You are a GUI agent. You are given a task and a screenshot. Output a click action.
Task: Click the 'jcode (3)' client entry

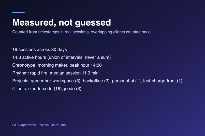coord(73,89)
